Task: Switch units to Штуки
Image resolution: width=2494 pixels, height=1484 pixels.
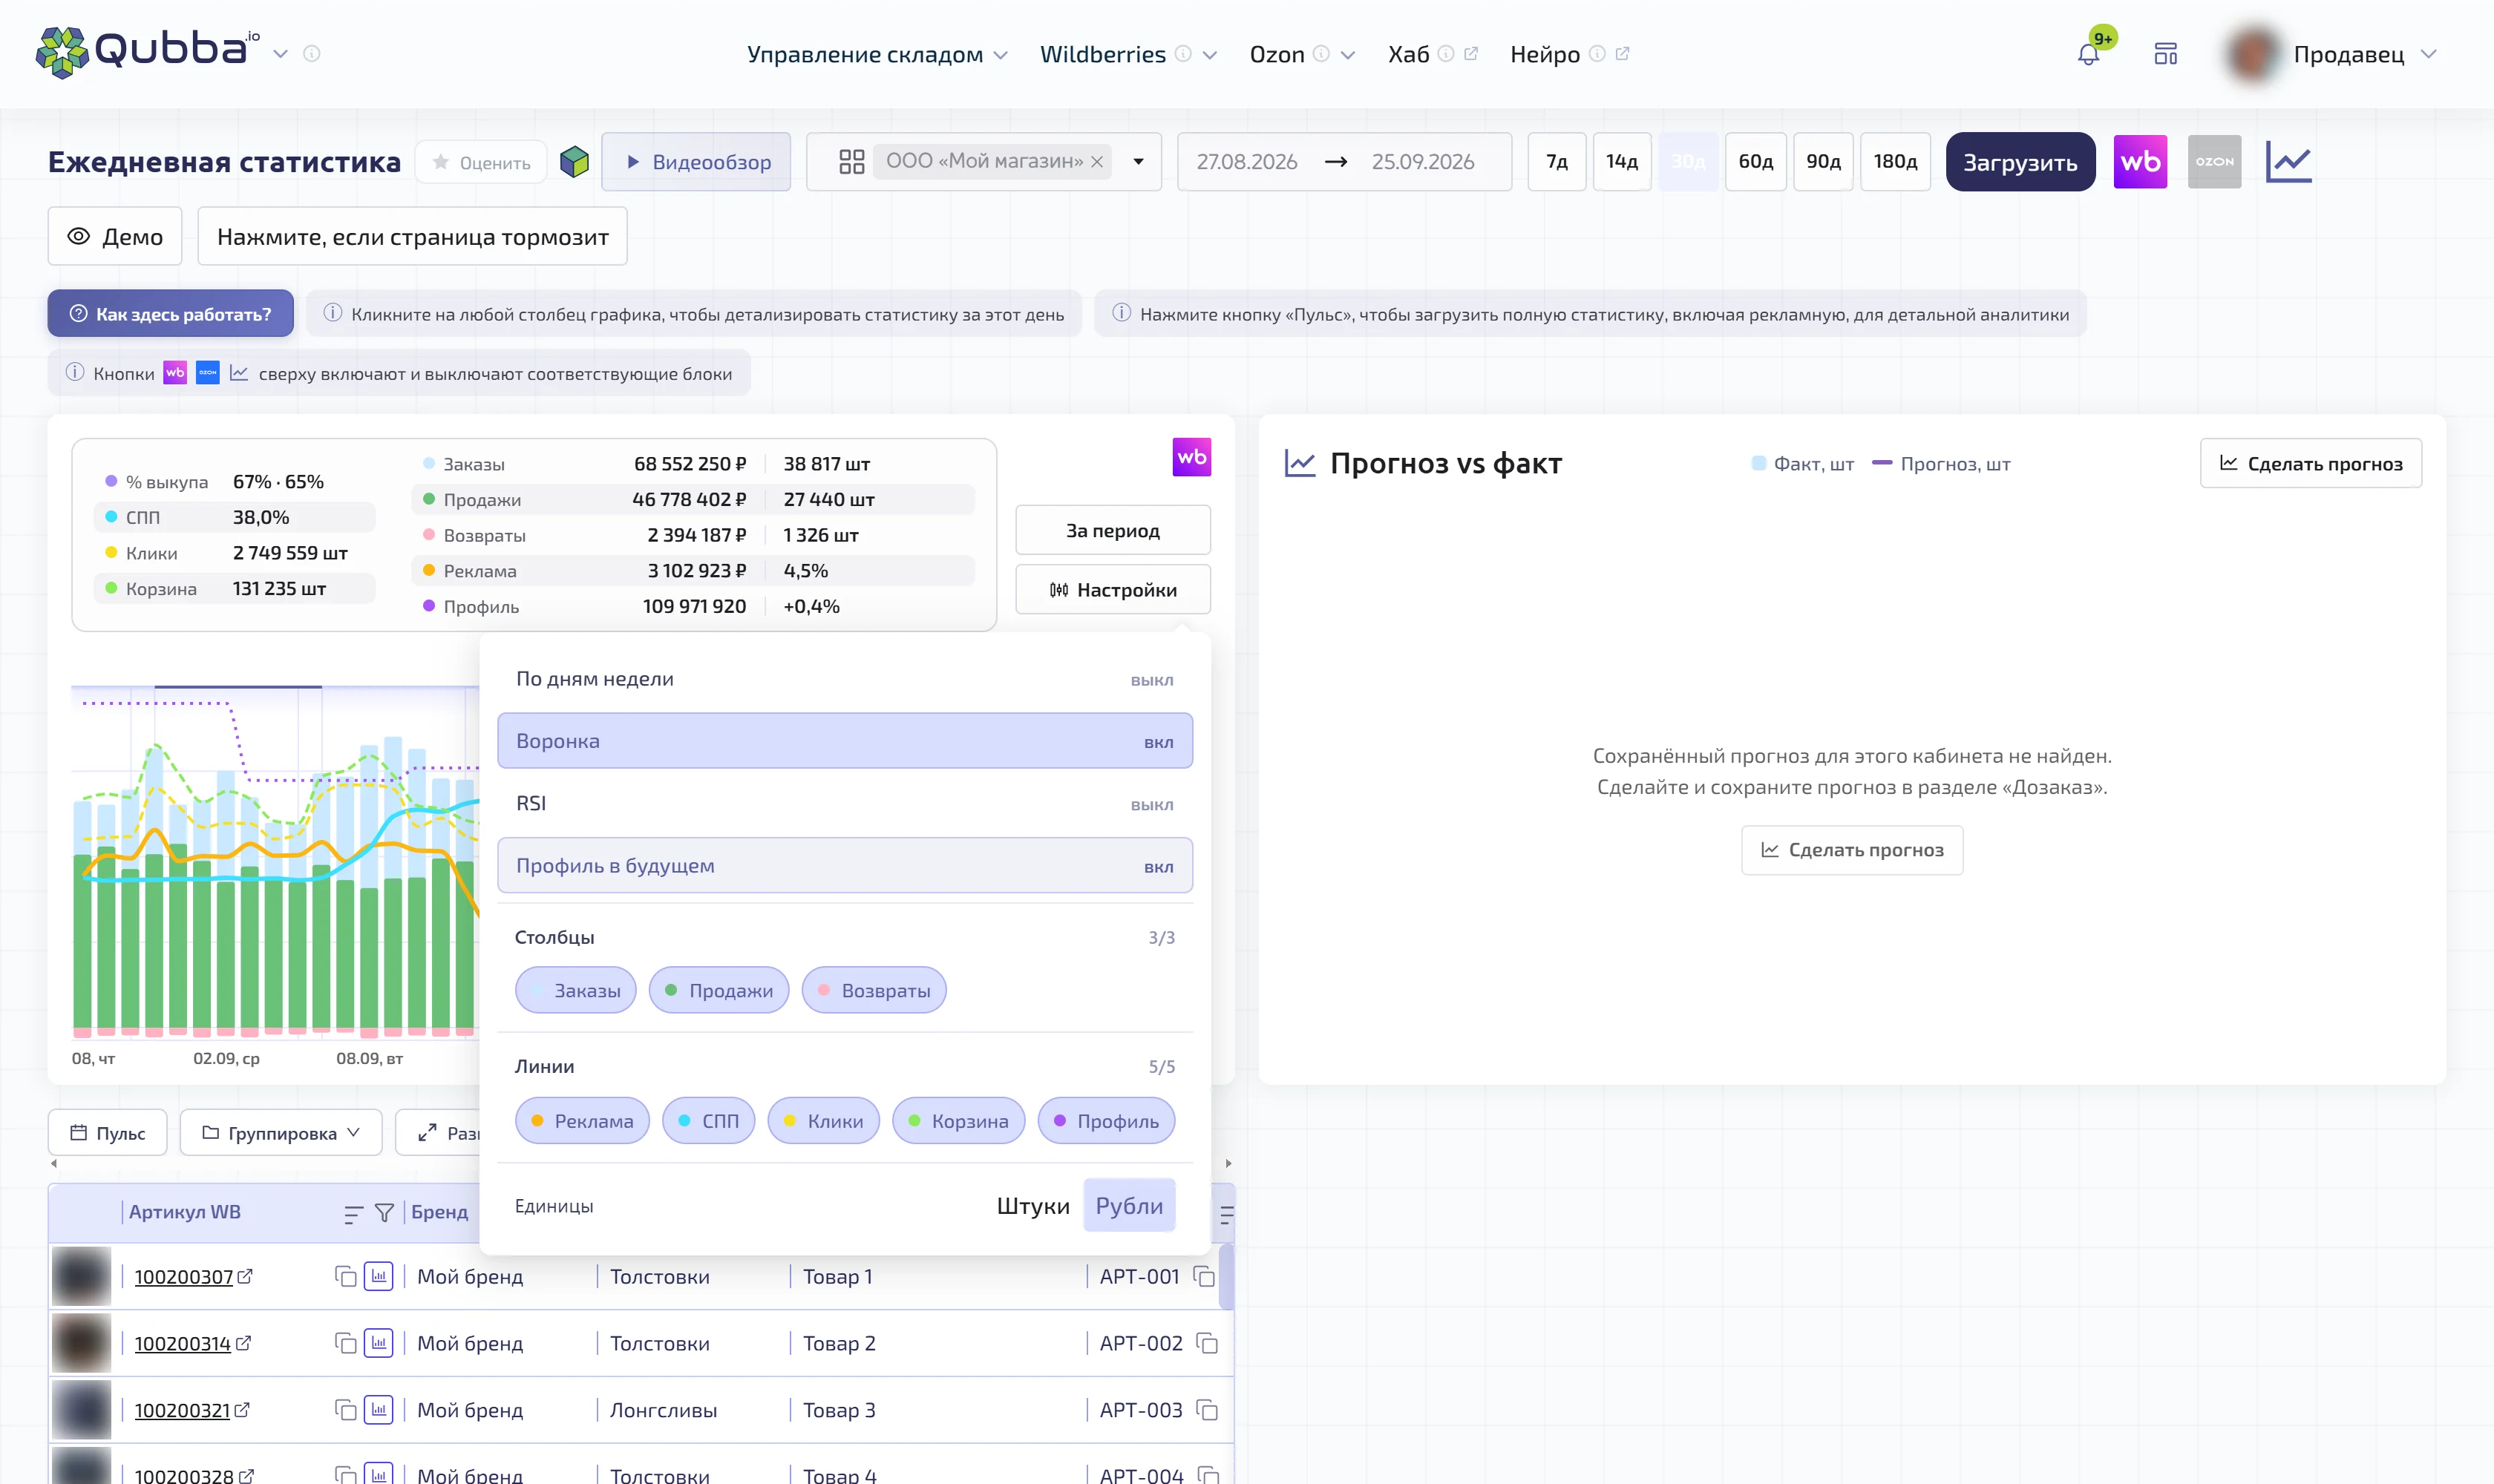Action: [x=1032, y=1206]
